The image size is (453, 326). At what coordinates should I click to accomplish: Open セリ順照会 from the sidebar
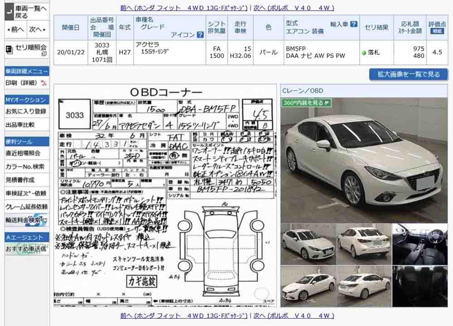pyautogui.click(x=27, y=50)
